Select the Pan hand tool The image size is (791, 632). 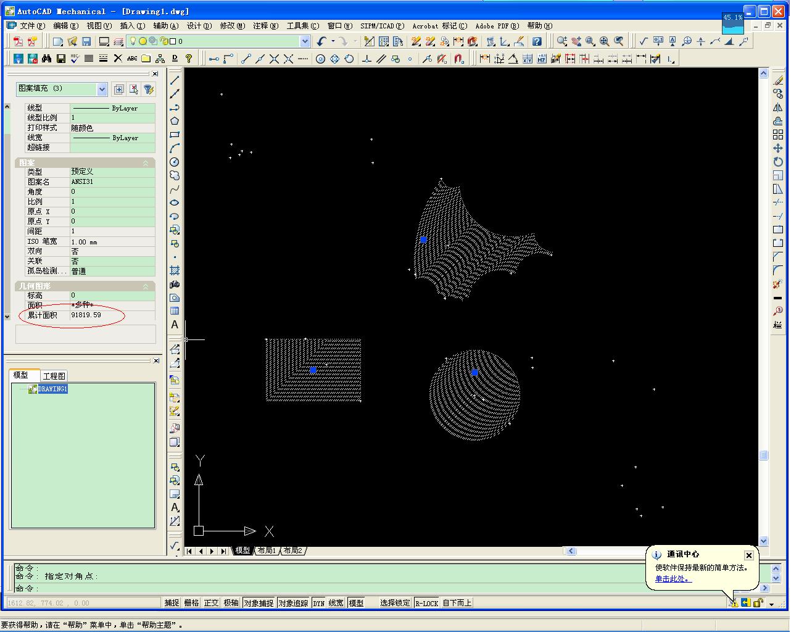tap(576, 41)
